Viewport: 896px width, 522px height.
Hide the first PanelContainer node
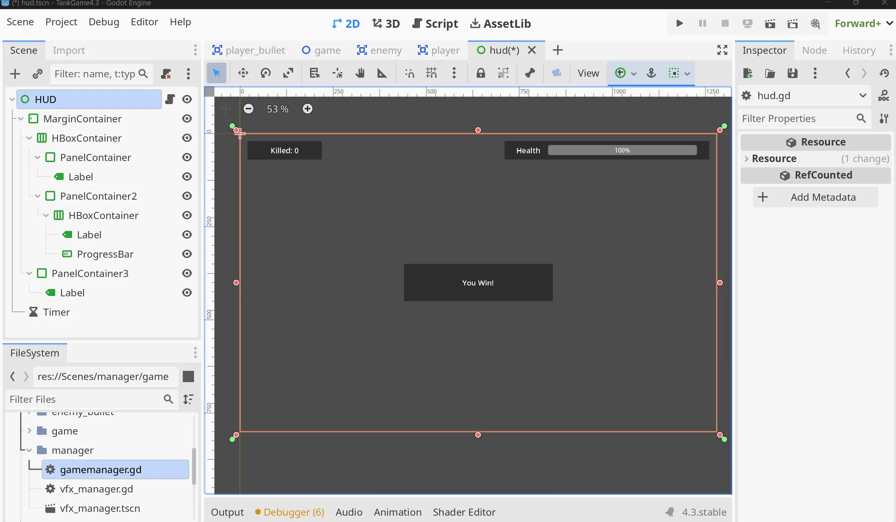coord(187,157)
